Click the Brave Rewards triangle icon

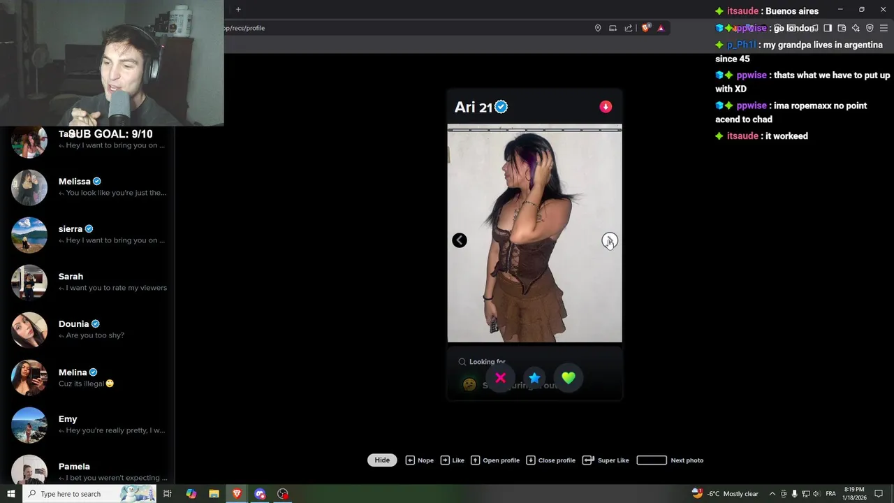click(x=661, y=28)
